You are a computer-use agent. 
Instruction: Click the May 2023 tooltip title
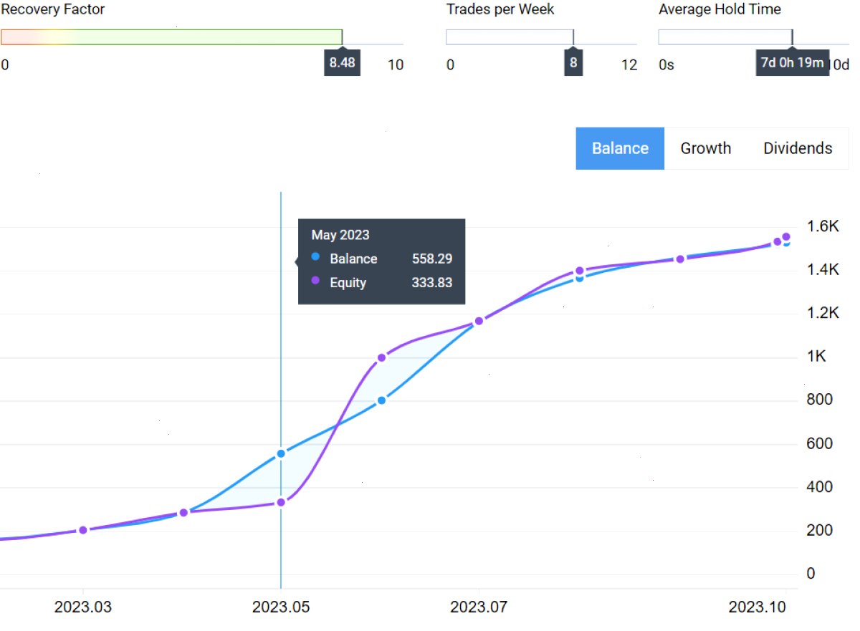tap(340, 235)
